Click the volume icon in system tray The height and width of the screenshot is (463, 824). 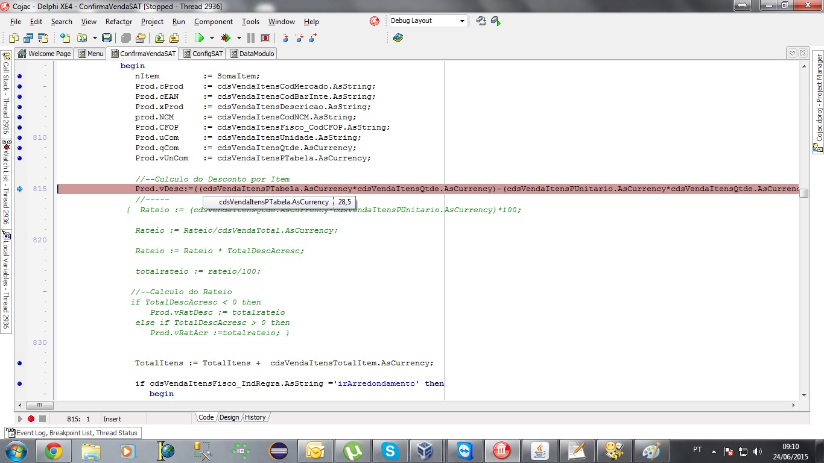pos(758,451)
